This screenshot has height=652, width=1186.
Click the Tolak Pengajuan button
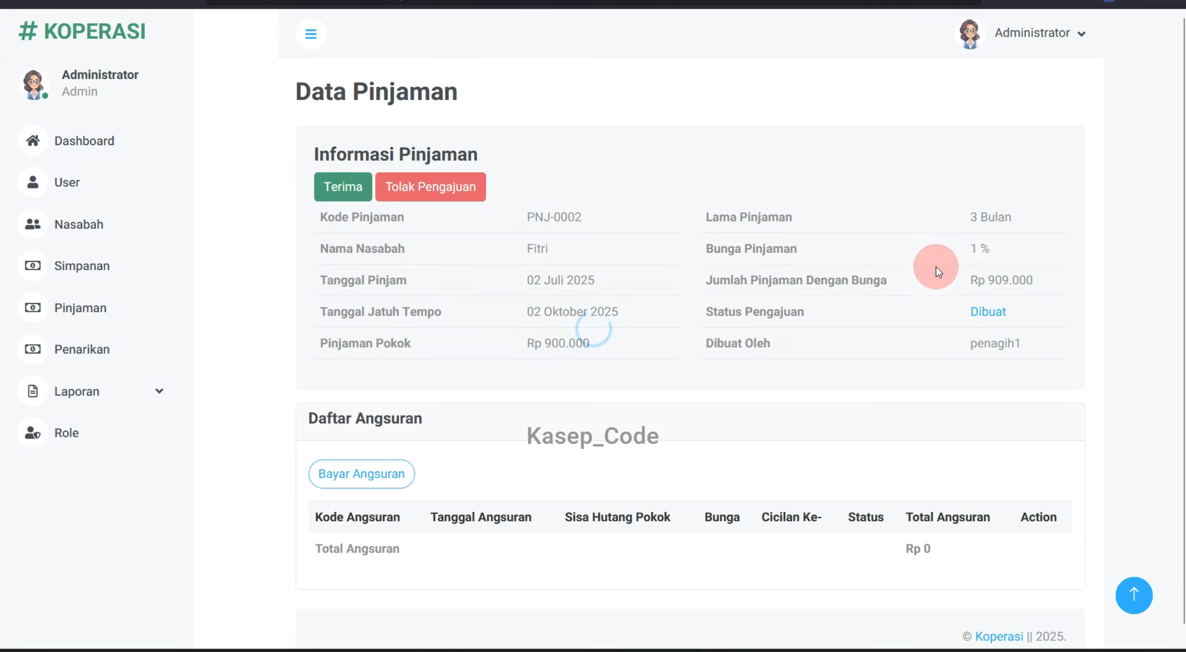(x=431, y=187)
